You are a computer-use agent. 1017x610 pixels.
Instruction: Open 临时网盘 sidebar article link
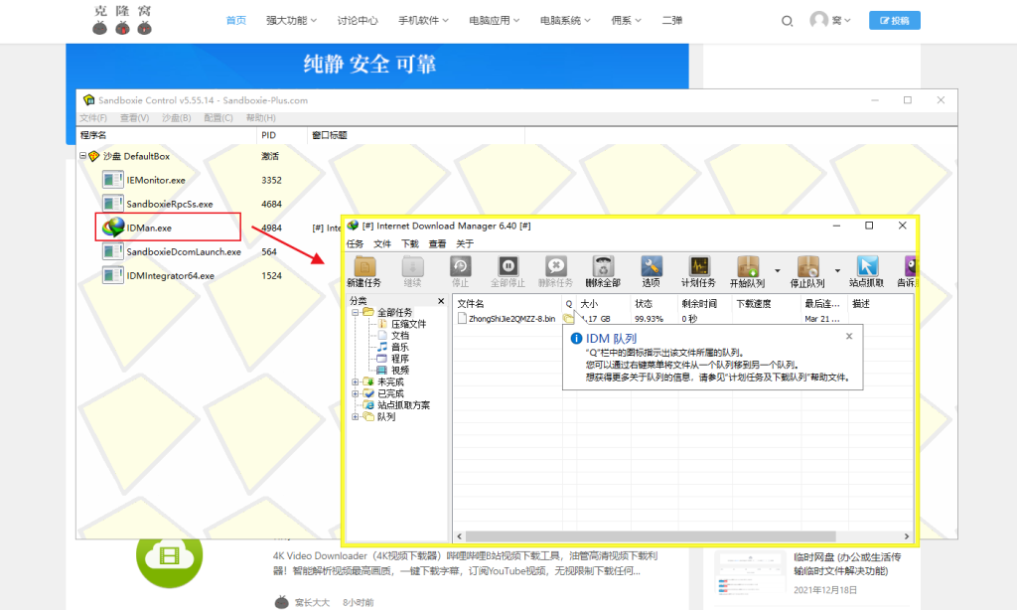(847, 564)
